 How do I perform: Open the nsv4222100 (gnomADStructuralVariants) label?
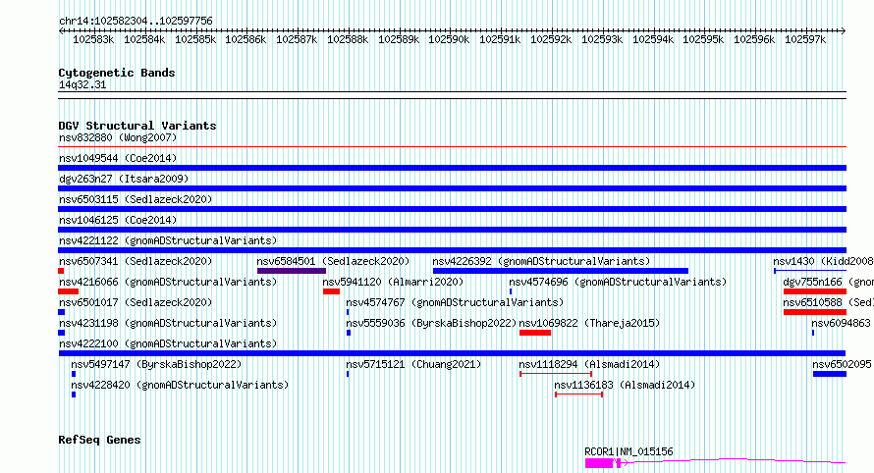coord(168,343)
